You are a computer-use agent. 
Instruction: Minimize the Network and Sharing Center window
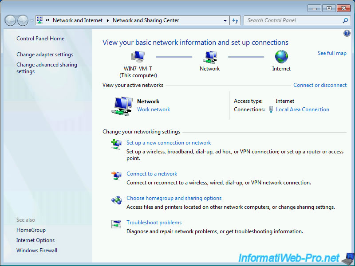tap(315, 8)
